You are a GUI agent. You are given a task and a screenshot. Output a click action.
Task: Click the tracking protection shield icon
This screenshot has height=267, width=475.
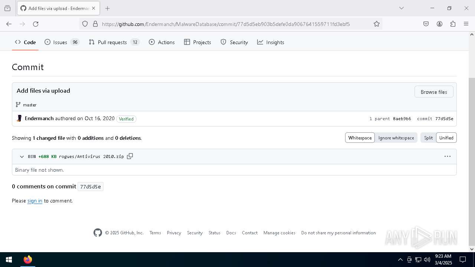pos(85,24)
